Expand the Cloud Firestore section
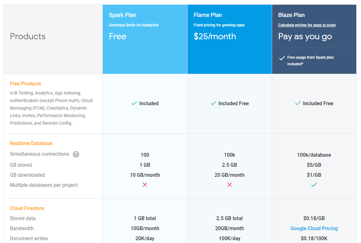 pyautogui.click(x=27, y=208)
